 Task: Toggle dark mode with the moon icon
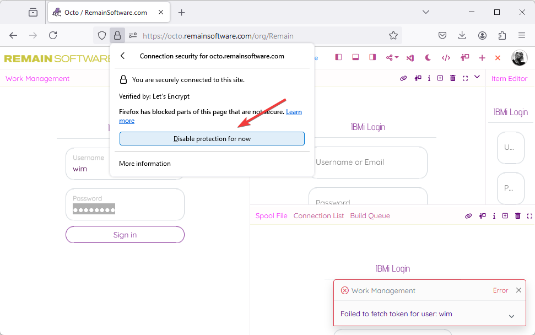point(428,58)
